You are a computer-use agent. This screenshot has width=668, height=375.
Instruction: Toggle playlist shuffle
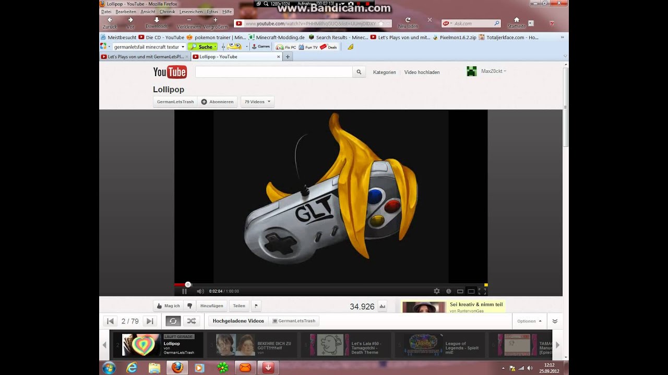click(x=191, y=321)
